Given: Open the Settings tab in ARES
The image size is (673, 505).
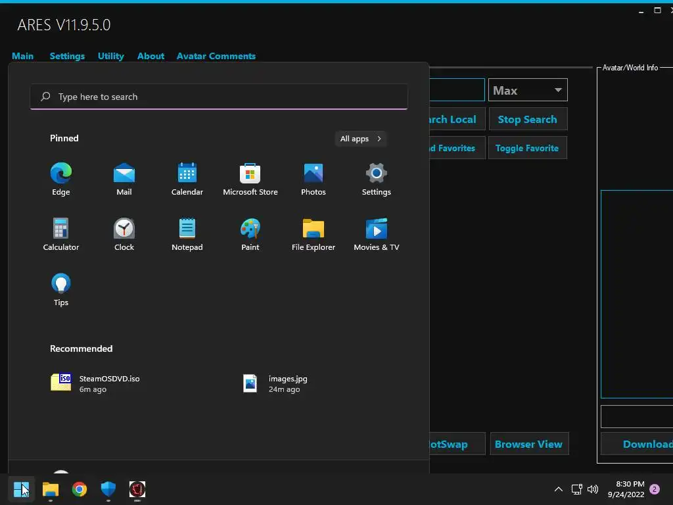Looking at the screenshot, I should pos(68,56).
